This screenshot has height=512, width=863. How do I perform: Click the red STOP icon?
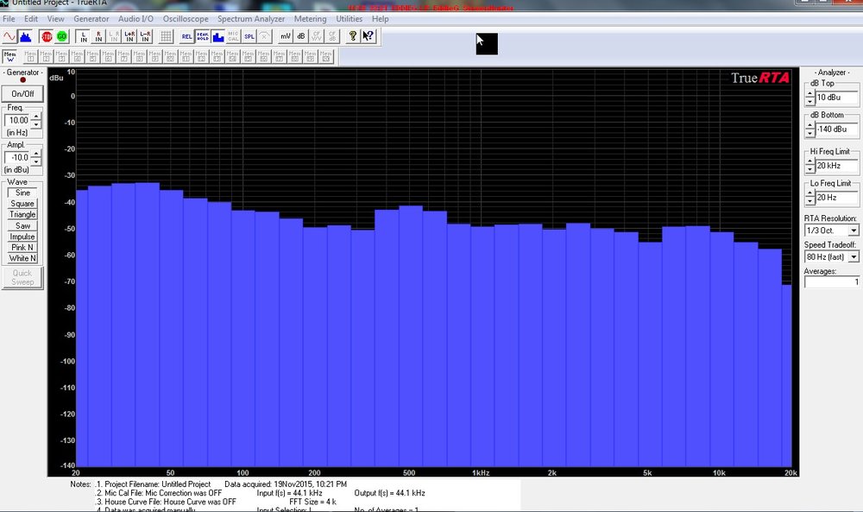(47, 37)
